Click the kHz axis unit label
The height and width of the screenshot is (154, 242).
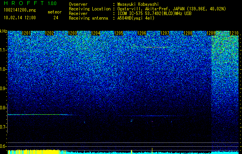click(3, 31)
